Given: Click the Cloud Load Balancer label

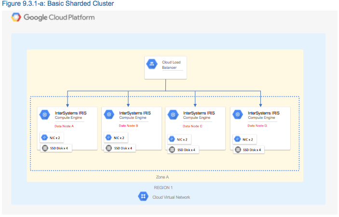Looking at the screenshot, I should tap(171, 64).
